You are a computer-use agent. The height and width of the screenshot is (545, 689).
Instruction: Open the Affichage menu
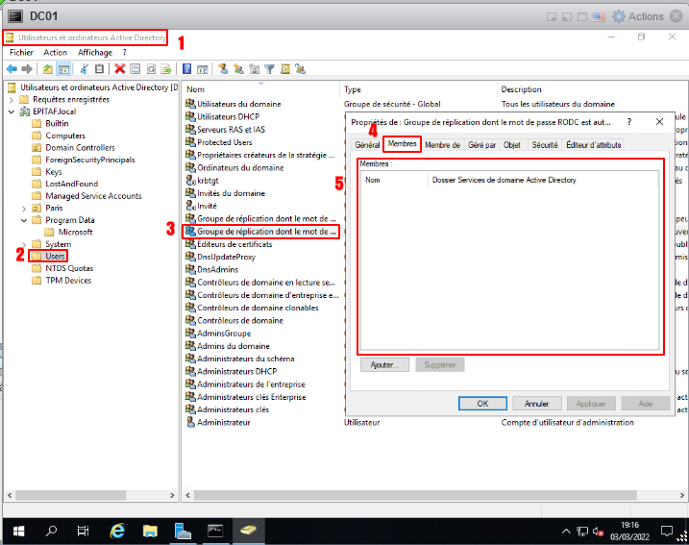tap(95, 52)
